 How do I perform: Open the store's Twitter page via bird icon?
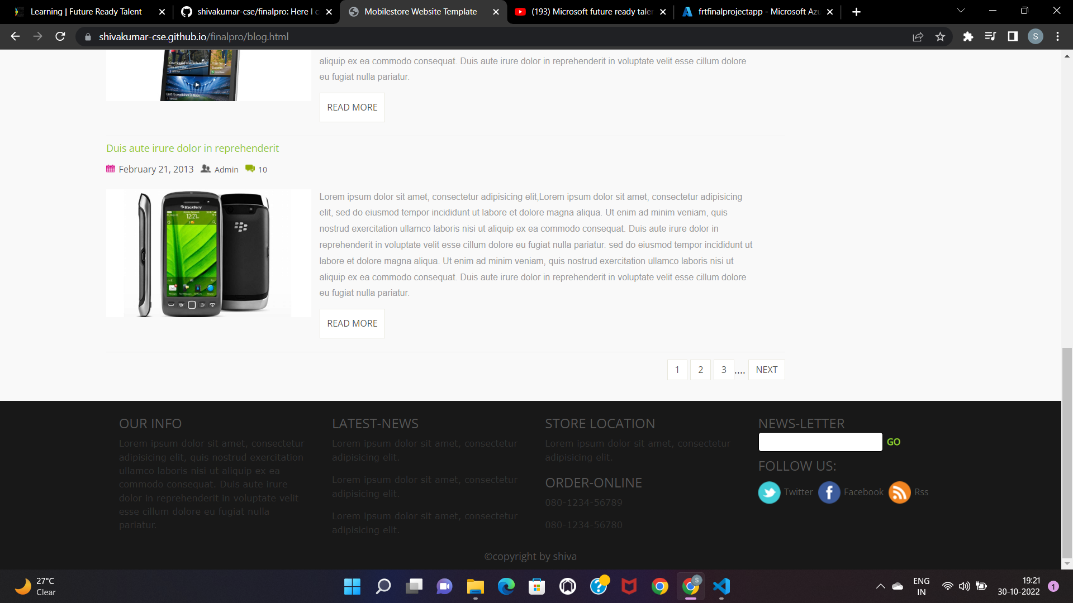click(769, 492)
